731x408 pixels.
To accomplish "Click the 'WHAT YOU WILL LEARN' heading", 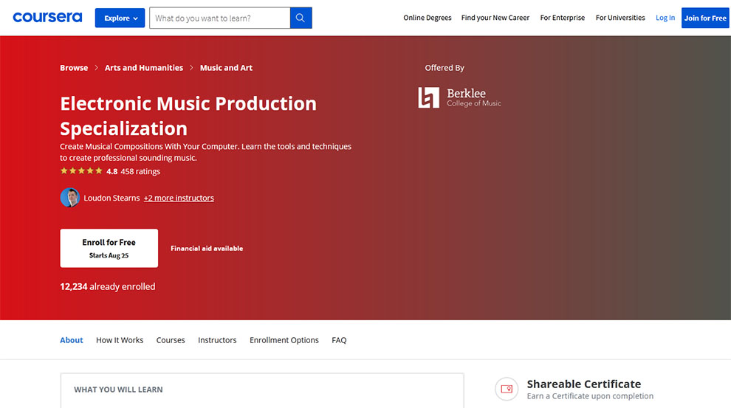I will tap(118, 390).
